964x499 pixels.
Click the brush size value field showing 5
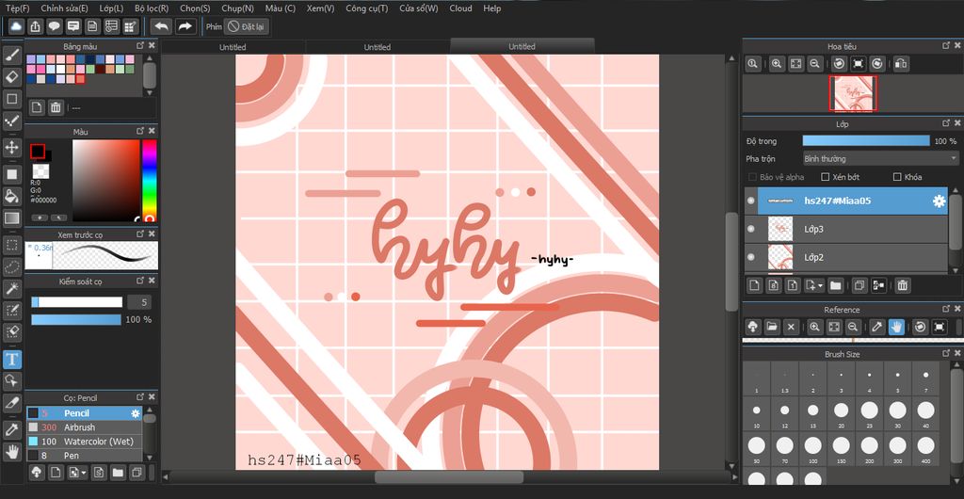[x=139, y=302]
